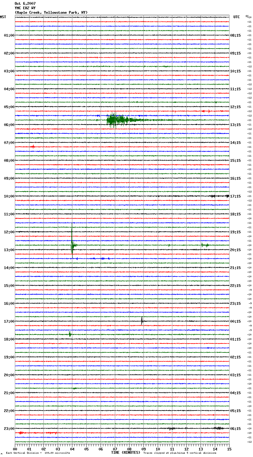
Task: Click the "06:15" UTC time label
Action: click(235, 429)
